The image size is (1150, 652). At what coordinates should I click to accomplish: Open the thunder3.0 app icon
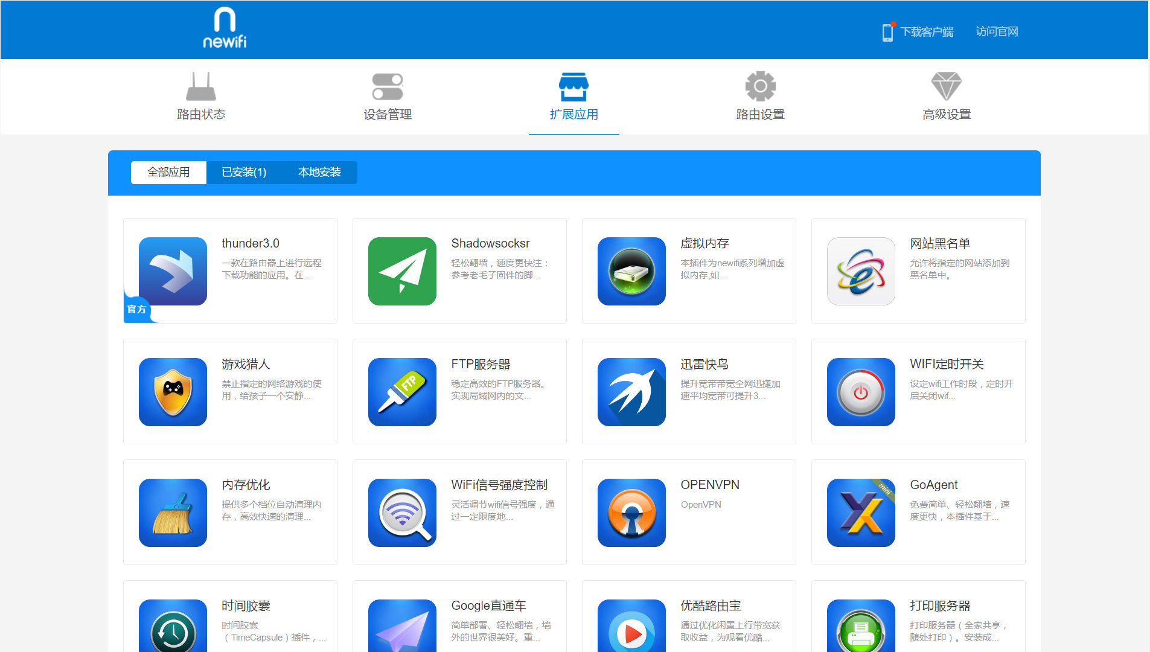pyautogui.click(x=173, y=271)
